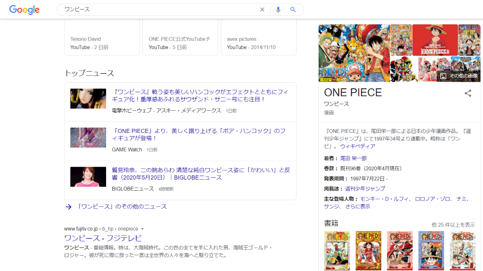Select character モンキー・D・ルフィ
The width and height of the screenshot is (483, 271).
tap(385, 199)
